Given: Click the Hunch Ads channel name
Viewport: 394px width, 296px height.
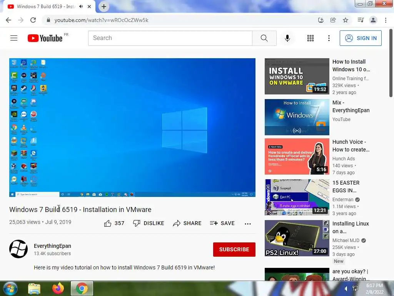Looking at the screenshot, I should point(344,158).
